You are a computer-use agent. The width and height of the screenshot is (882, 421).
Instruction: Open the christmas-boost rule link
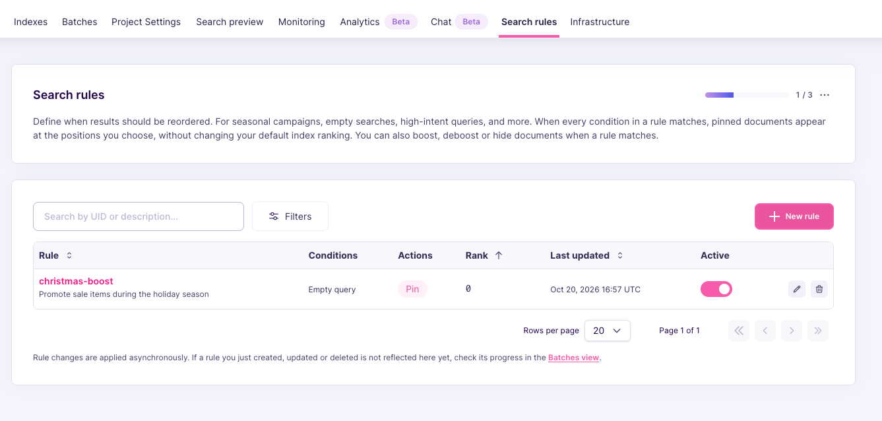pyautogui.click(x=76, y=281)
